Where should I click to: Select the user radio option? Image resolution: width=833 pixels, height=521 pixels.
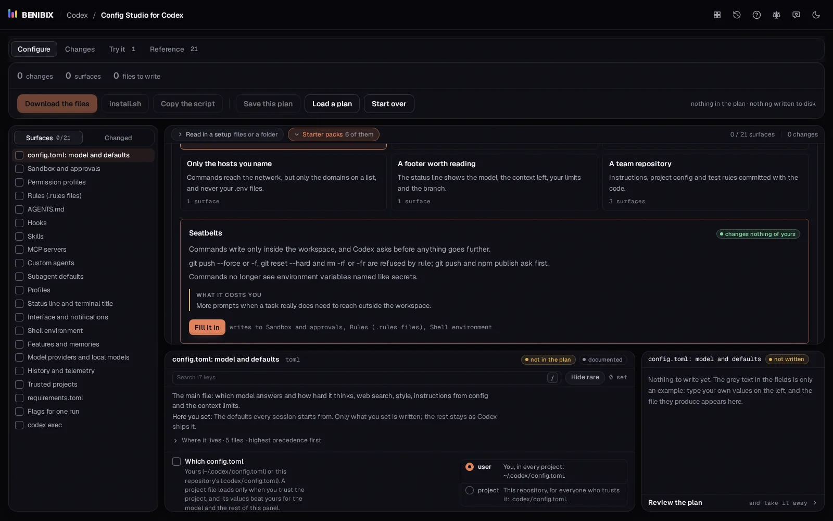[x=470, y=467]
